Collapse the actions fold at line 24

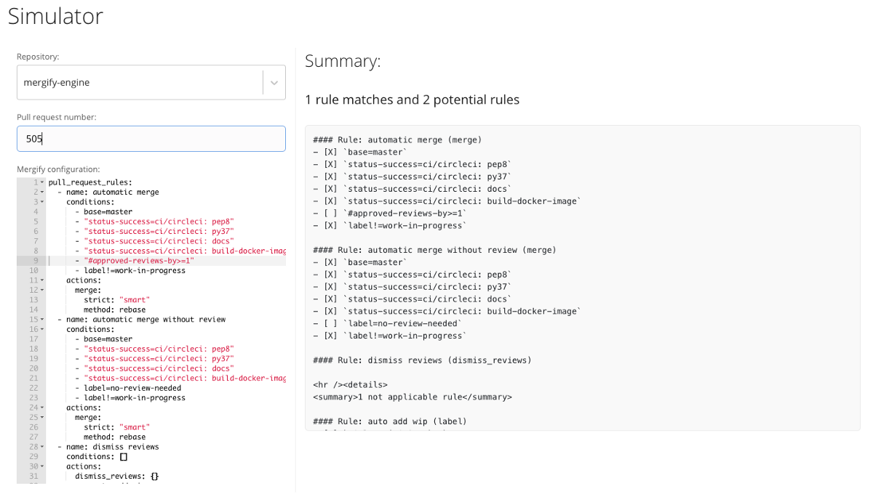(42, 408)
